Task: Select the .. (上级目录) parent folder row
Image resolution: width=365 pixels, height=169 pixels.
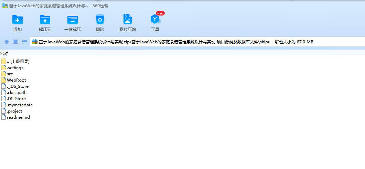Action: coord(15,62)
